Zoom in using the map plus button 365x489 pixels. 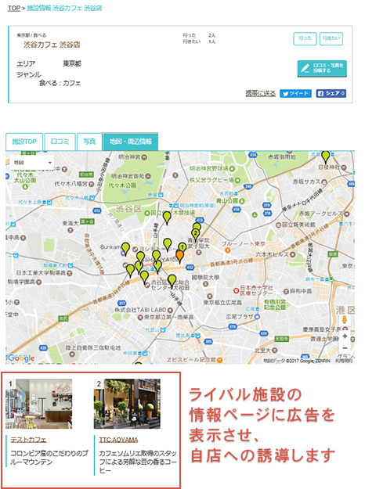[x=345, y=336]
